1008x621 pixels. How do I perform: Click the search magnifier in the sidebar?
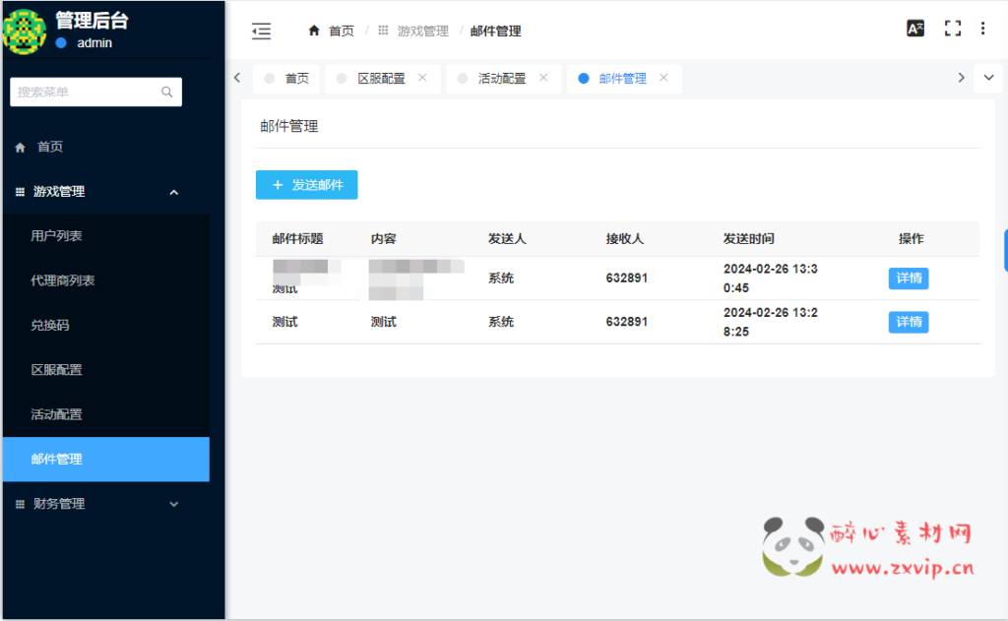(166, 92)
